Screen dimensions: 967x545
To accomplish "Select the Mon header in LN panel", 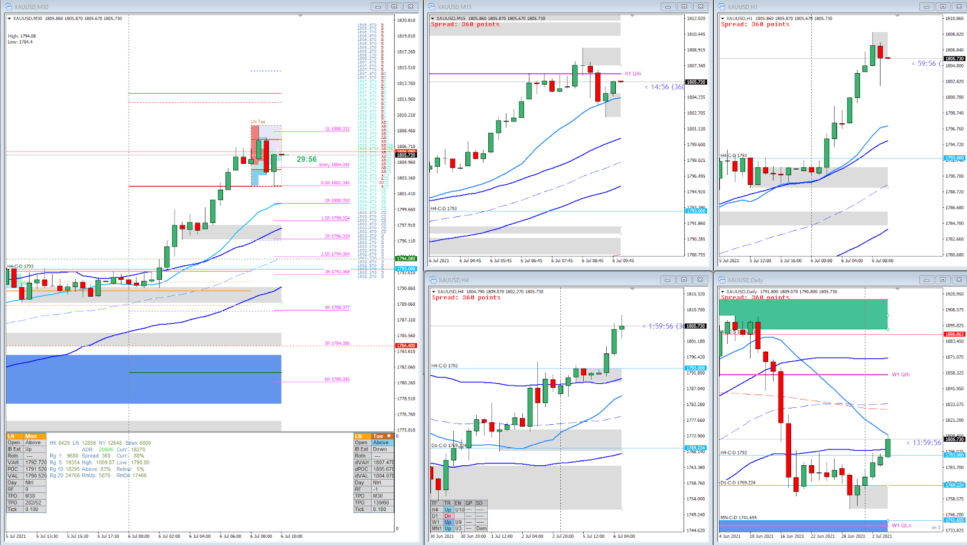I will tap(31, 436).
